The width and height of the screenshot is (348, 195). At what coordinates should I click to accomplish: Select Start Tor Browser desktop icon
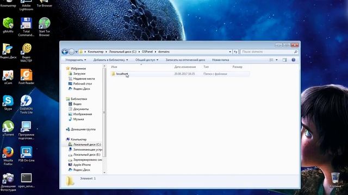(44, 27)
